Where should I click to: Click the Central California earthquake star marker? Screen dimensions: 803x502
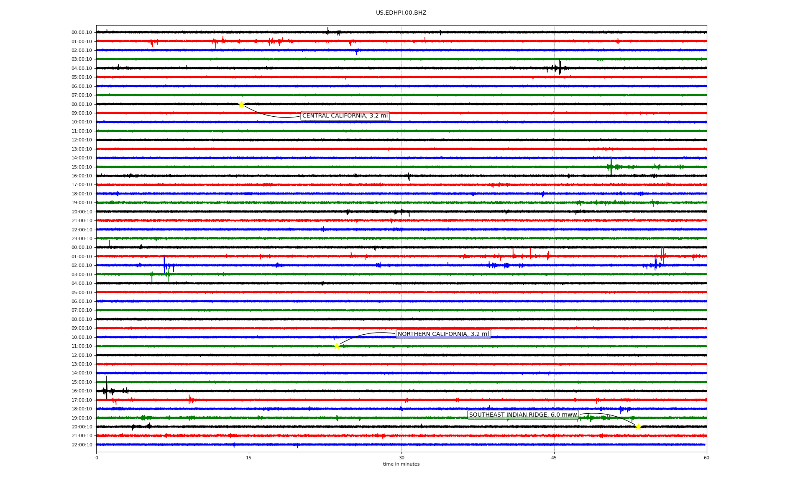pos(241,104)
